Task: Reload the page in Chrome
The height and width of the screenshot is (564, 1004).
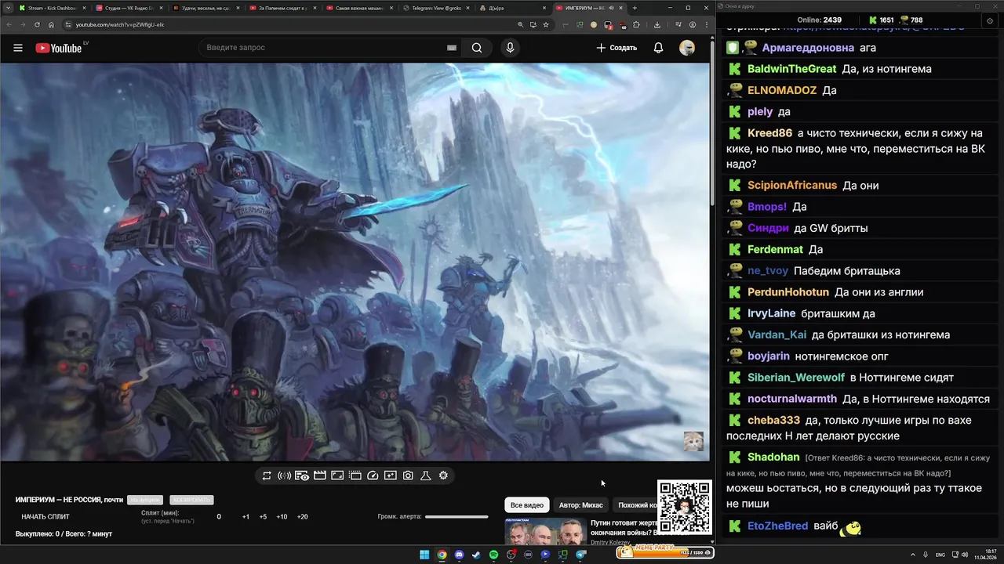Action: pyautogui.click(x=36, y=24)
